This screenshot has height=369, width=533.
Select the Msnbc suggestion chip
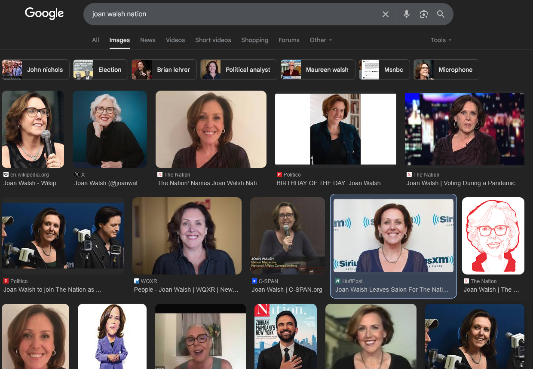(x=384, y=70)
